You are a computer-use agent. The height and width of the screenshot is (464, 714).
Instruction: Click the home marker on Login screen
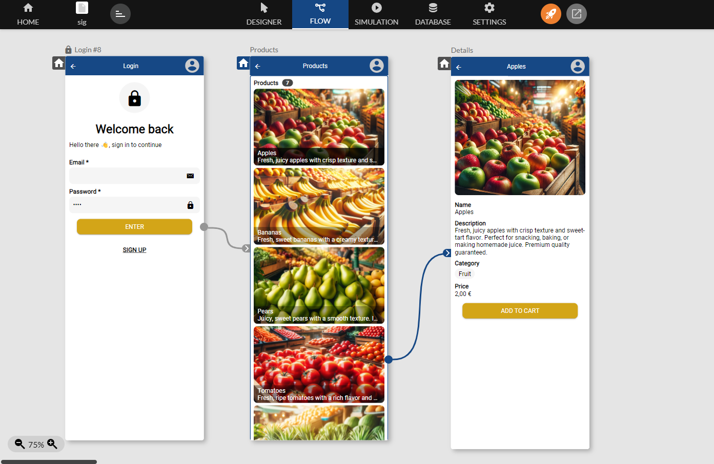pyautogui.click(x=59, y=63)
